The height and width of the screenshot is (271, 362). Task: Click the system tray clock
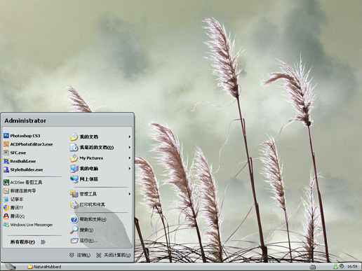pyautogui.click(x=352, y=267)
